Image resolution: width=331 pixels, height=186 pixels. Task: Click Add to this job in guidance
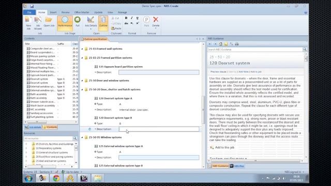224,147
